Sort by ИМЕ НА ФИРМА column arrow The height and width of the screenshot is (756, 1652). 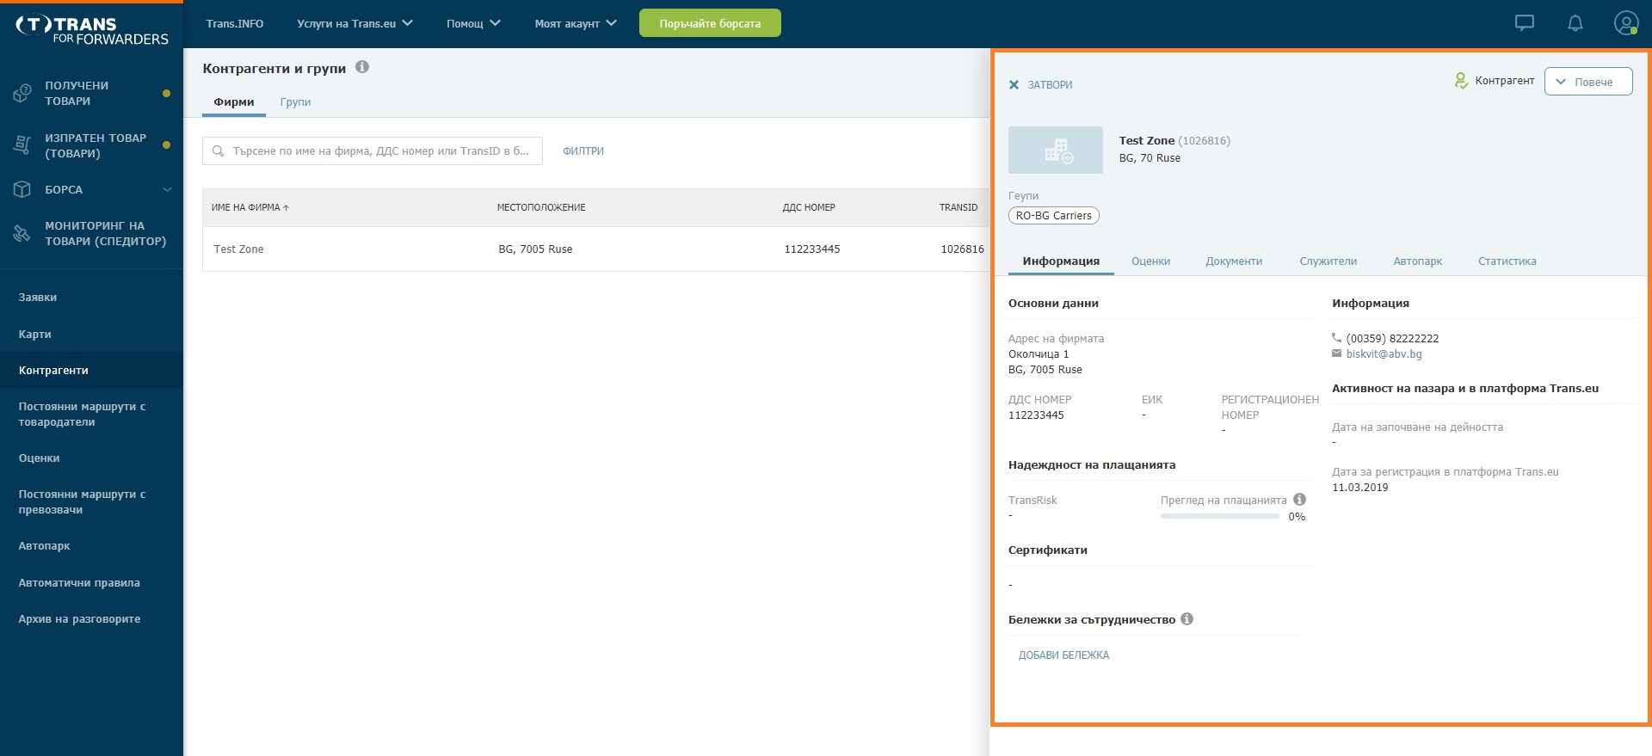coord(286,207)
